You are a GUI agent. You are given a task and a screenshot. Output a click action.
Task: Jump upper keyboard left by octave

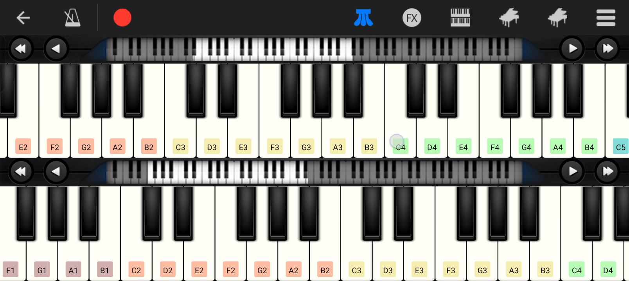point(21,49)
